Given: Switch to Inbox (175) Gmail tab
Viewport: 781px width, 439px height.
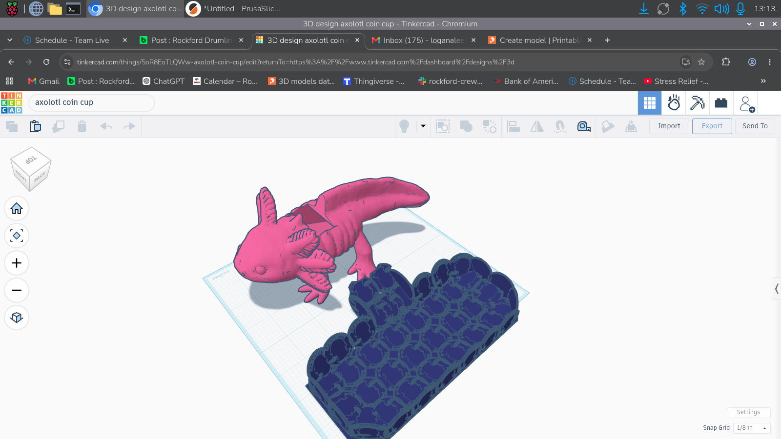Looking at the screenshot, I should [423, 40].
